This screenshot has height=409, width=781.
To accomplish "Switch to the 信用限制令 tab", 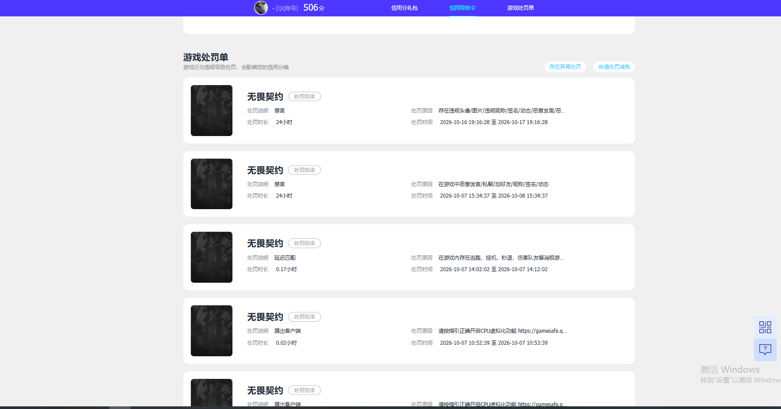I will coord(462,8).
